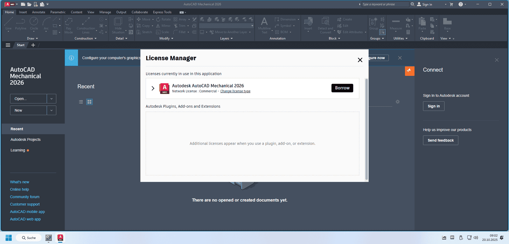The height and width of the screenshot is (244, 509).
Task: Click the Borrow license button
Action: (342, 88)
